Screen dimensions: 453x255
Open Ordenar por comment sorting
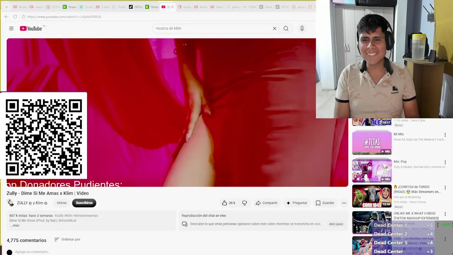pos(67,239)
